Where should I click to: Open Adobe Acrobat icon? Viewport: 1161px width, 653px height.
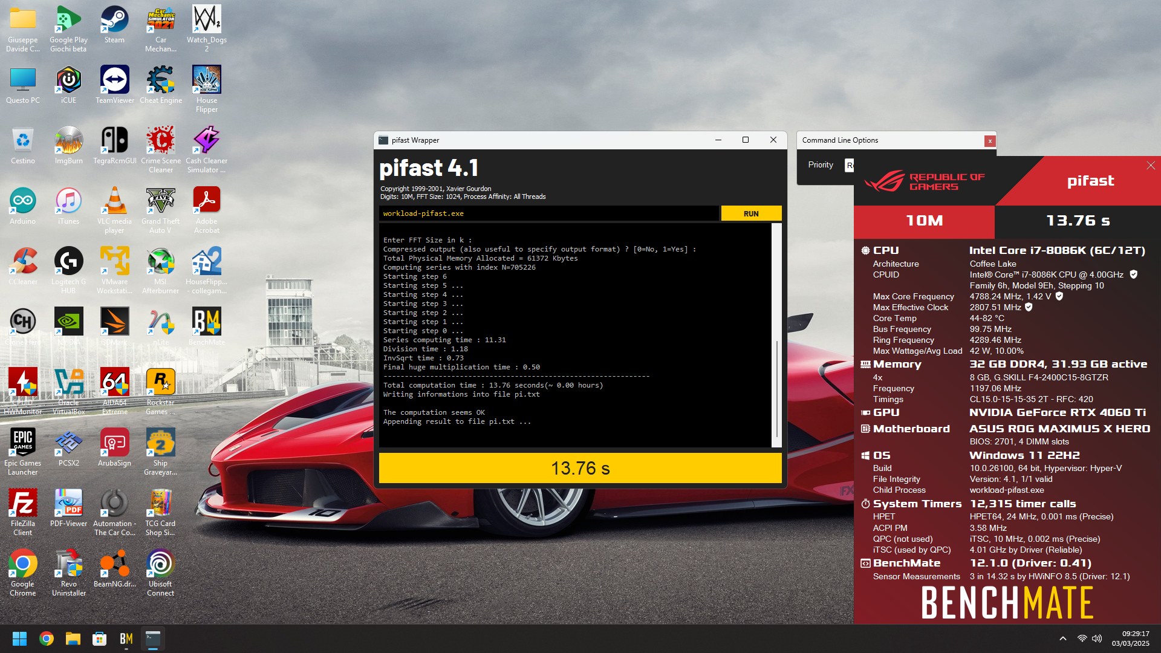coord(207,210)
